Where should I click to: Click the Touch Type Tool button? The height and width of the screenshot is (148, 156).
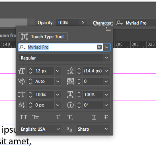click(43, 37)
